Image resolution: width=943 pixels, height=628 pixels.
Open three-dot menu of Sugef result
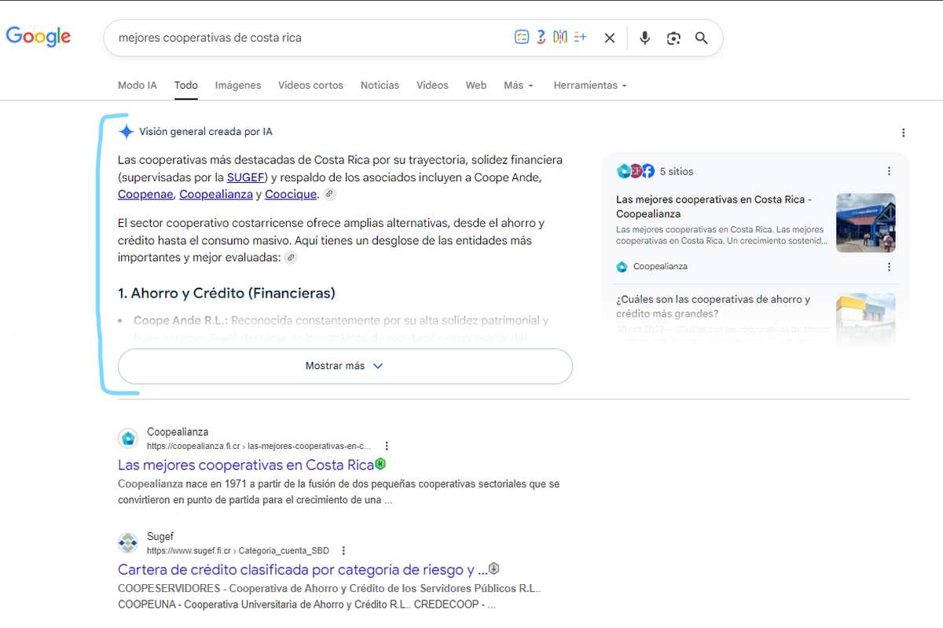(343, 550)
